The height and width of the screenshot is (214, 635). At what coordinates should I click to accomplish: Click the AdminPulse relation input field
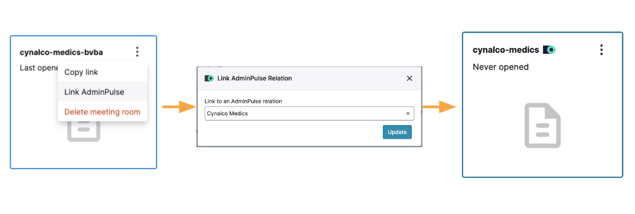pyautogui.click(x=309, y=113)
